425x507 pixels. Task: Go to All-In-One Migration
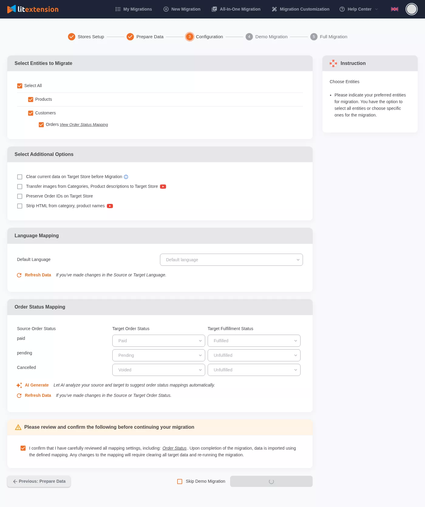point(236,9)
